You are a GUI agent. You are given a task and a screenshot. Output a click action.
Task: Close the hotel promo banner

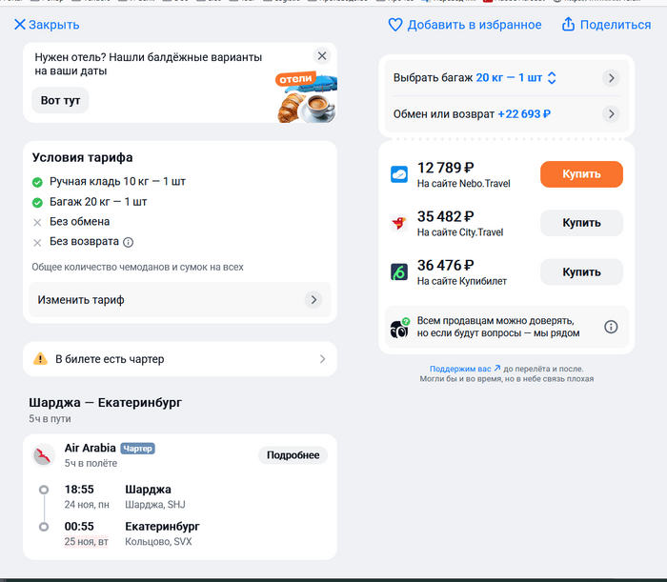pyautogui.click(x=322, y=56)
